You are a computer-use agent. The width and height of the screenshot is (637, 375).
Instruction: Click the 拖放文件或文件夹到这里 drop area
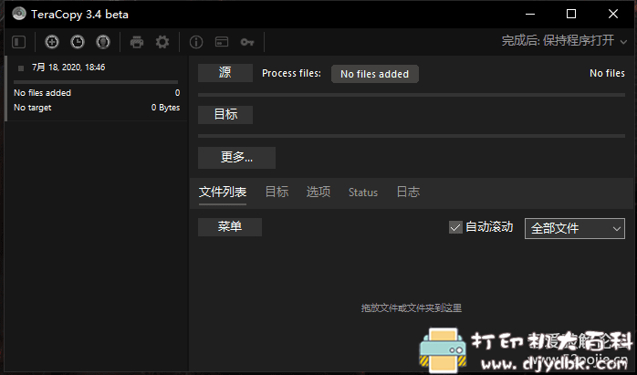[411, 308]
